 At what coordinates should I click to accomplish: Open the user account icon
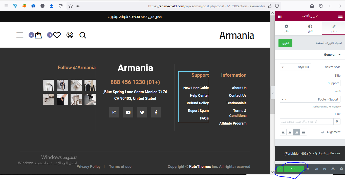(x=70, y=35)
